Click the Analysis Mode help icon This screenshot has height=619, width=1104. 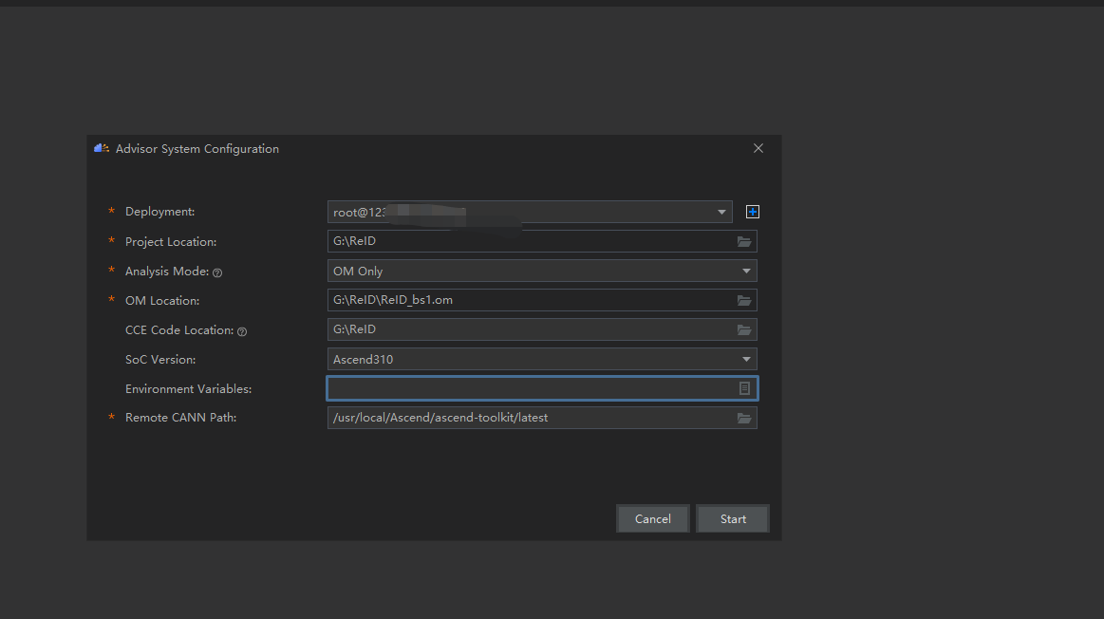tap(217, 272)
